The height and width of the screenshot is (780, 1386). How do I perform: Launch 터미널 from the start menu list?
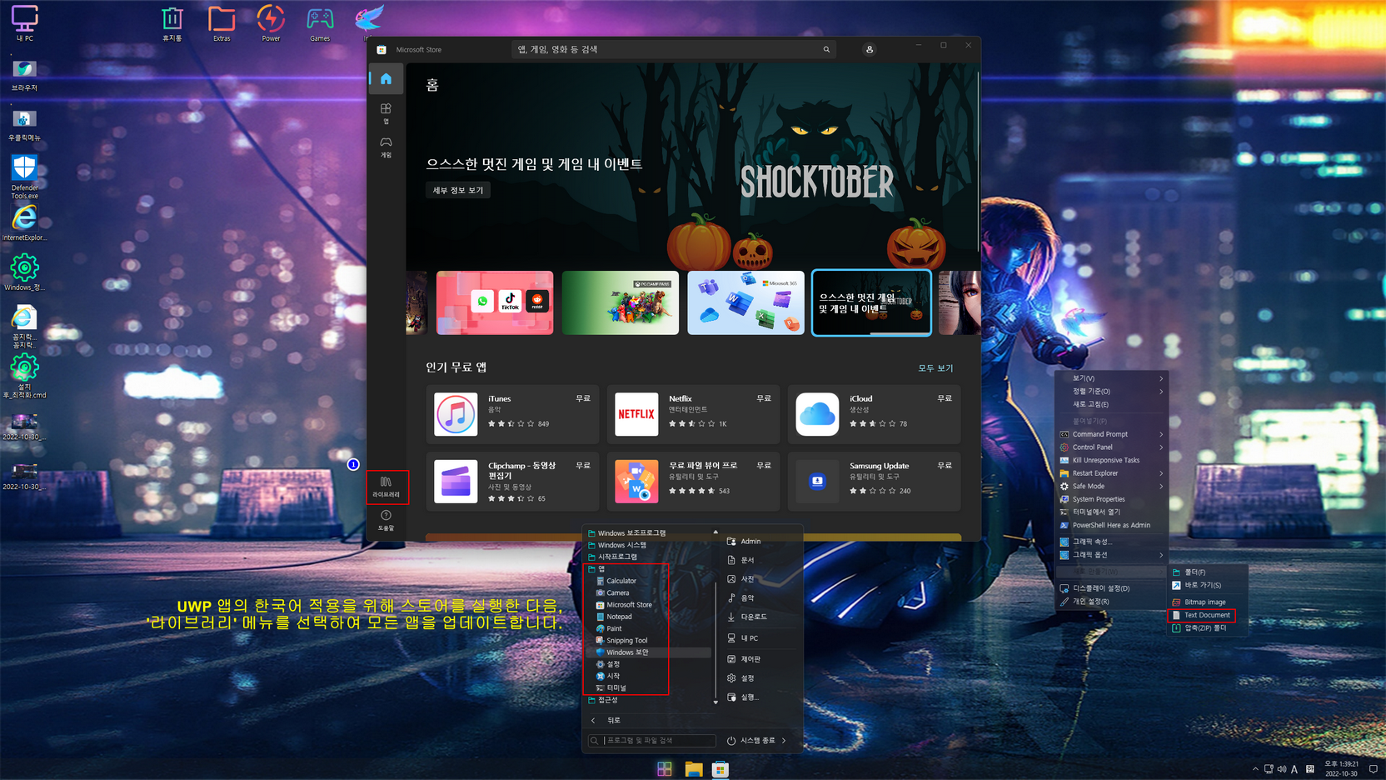(x=616, y=687)
